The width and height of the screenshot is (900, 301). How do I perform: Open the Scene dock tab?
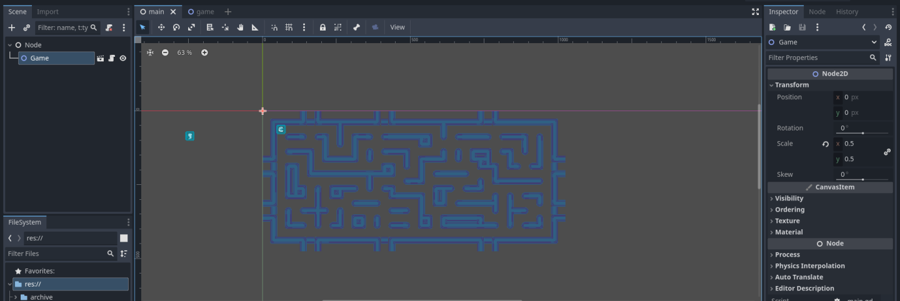[17, 12]
